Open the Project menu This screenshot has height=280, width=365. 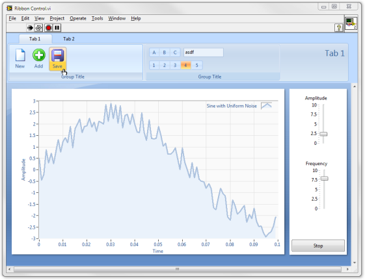57,18
